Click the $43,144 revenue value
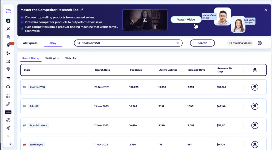Viewport: 272px width, 150px height. [x=221, y=106]
